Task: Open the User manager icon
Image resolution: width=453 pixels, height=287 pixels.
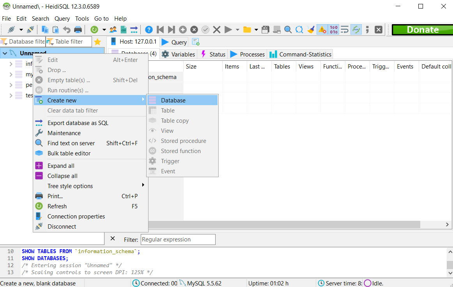Action: [x=113, y=30]
